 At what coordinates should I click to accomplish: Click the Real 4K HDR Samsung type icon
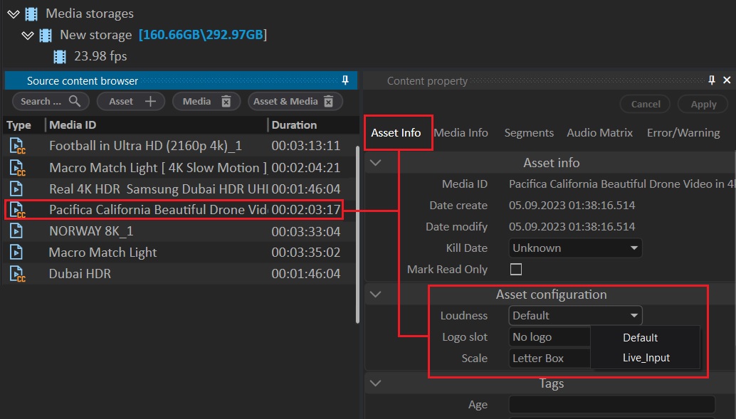pyautogui.click(x=16, y=189)
